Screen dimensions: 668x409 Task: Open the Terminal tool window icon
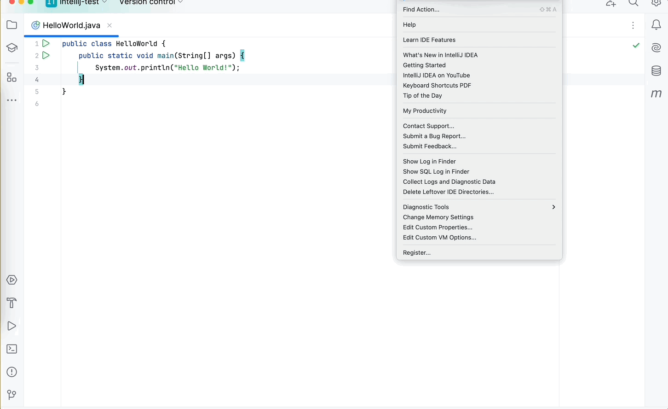(x=12, y=349)
